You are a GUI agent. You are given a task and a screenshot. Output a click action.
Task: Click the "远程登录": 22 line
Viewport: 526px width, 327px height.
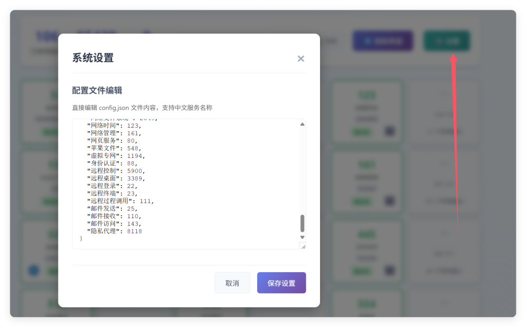pyautogui.click(x=112, y=186)
